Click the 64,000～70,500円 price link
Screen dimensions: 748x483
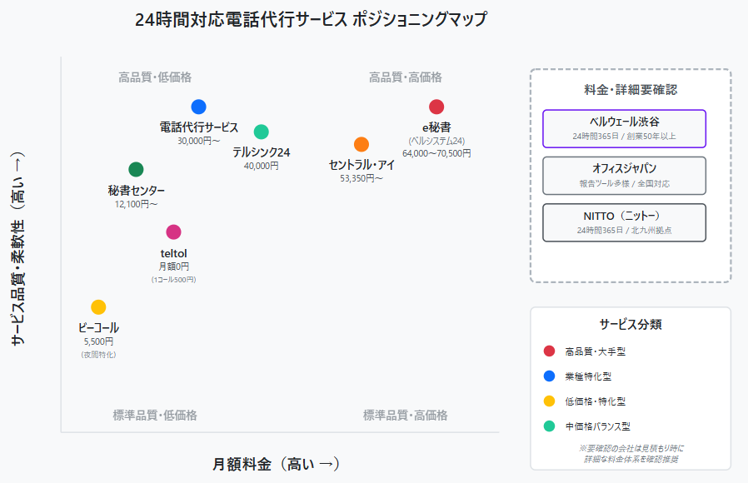[438, 152]
